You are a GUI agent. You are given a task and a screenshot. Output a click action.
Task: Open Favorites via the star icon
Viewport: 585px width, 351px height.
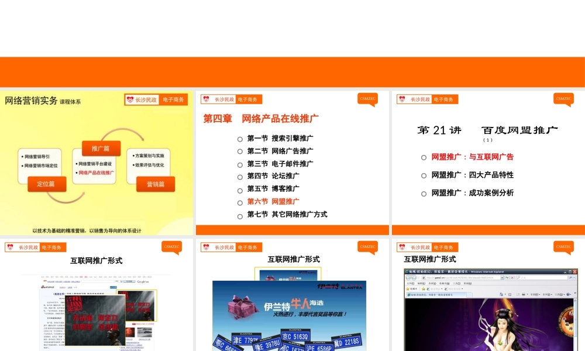coord(407,290)
